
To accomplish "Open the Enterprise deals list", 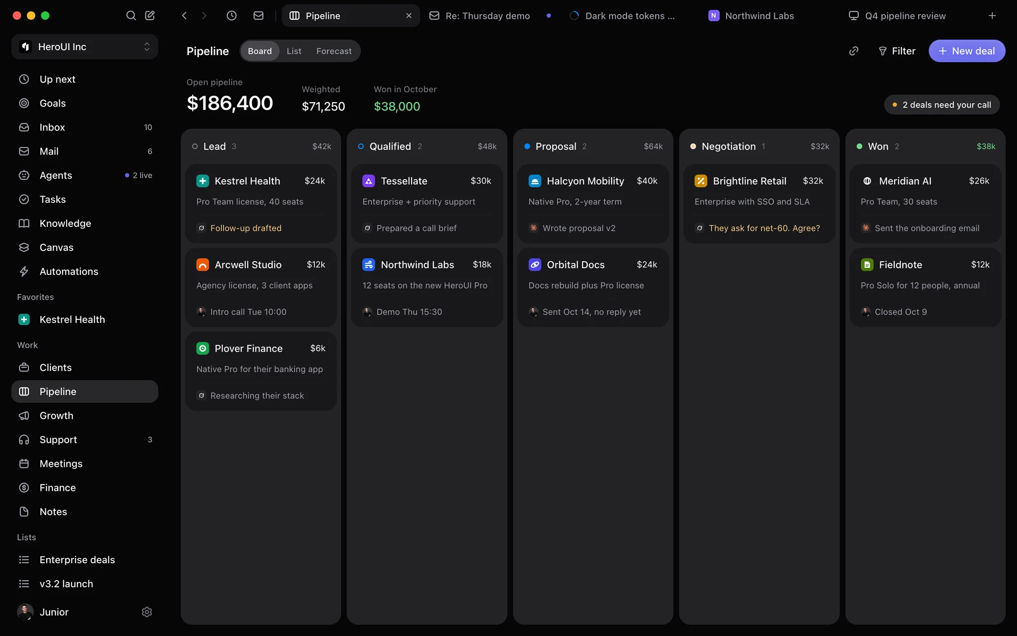I will [x=85, y=560].
